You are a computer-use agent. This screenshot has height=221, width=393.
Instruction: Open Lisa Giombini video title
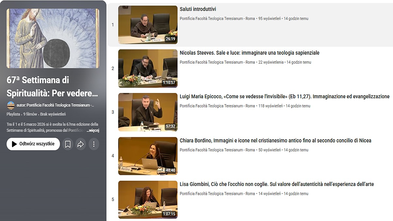click(x=276, y=184)
